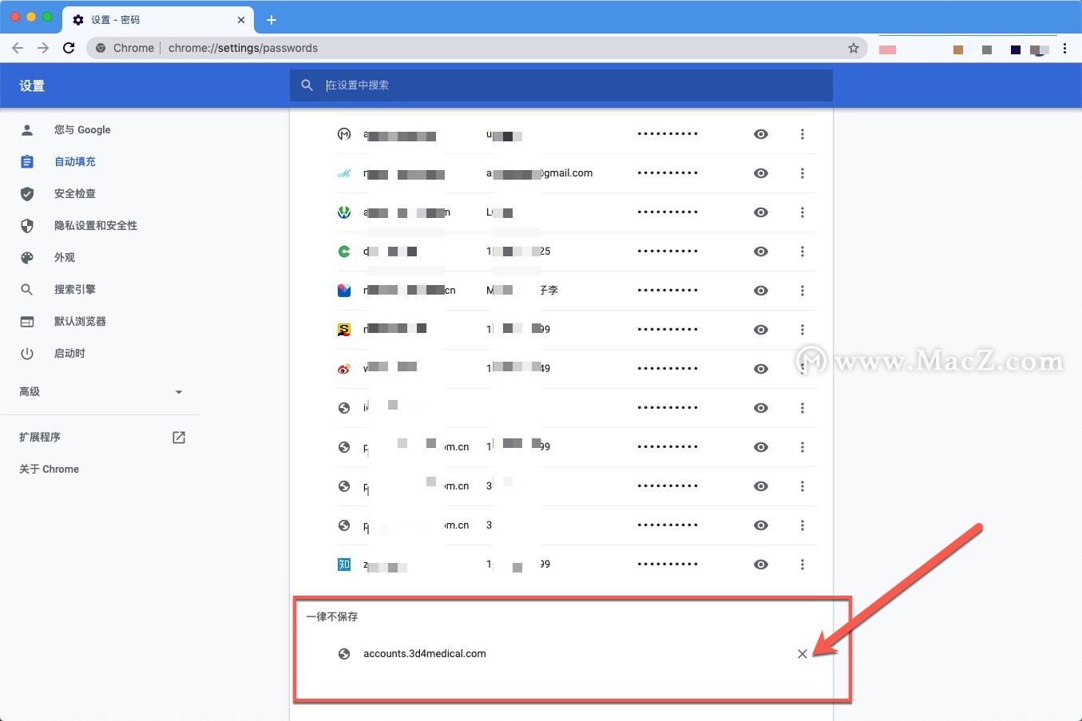Click the green W site icon
The width and height of the screenshot is (1082, 721).
[x=344, y=212]
